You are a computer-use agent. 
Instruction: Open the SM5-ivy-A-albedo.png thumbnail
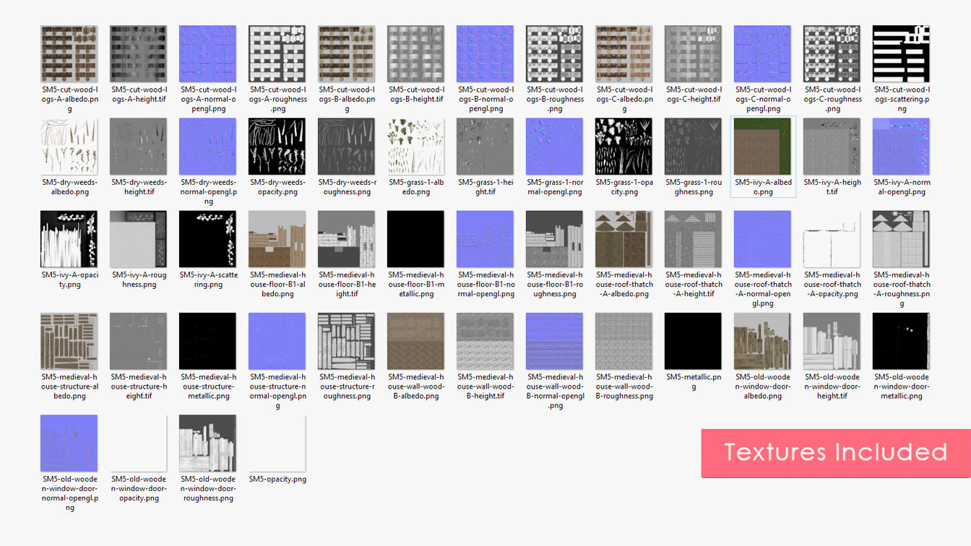[x=762, y=147]
